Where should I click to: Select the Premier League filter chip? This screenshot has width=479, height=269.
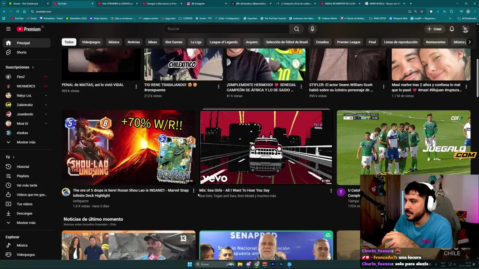(x=348, y=42)
